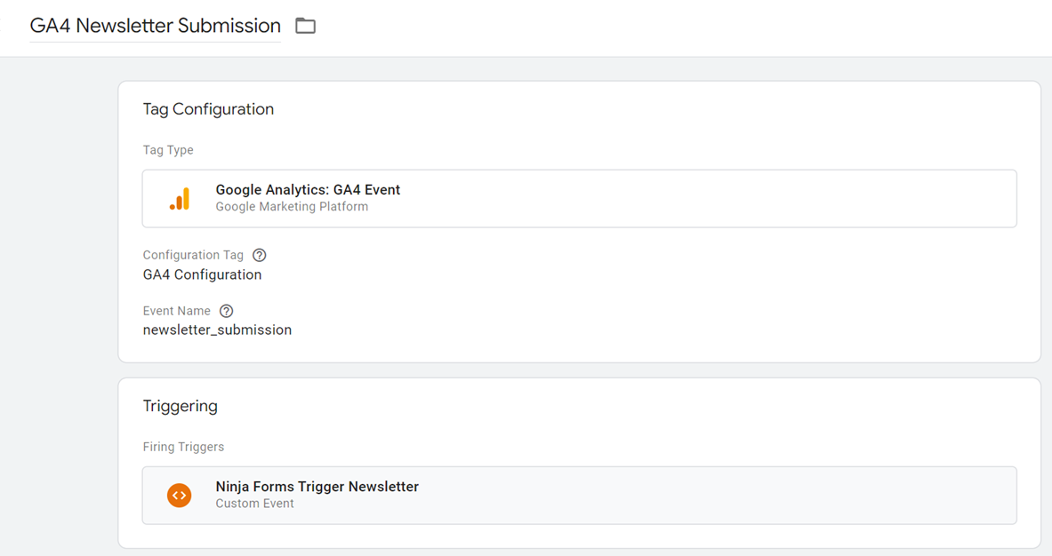Screen dimensions: 1052x556
Task: Click the orange Custom Event trigger icon
Action: click(x=180, y=495)
